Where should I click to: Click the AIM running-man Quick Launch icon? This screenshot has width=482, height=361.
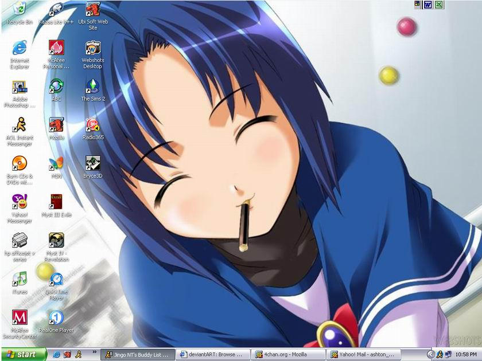[x=79, y=355]
